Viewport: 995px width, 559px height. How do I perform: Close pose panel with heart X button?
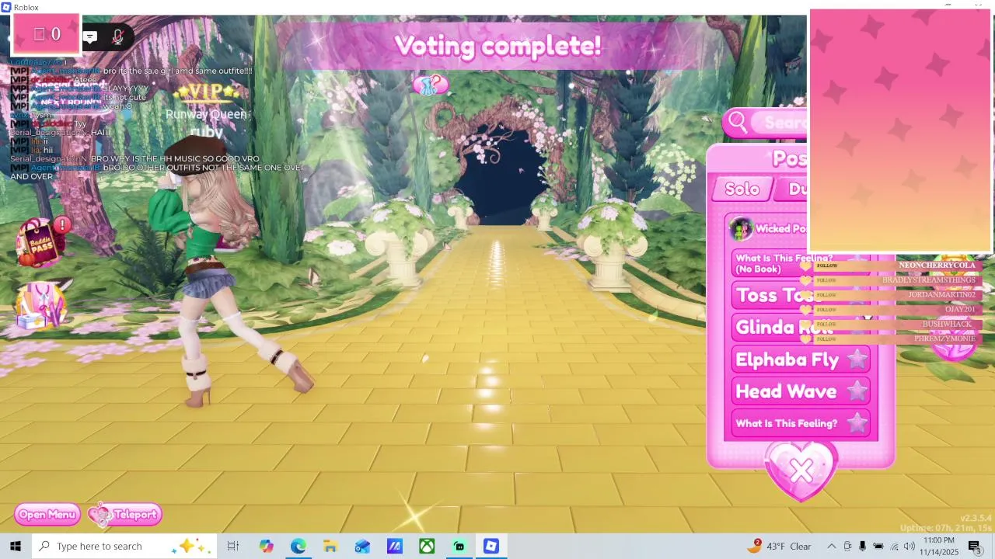pos(801,470)
